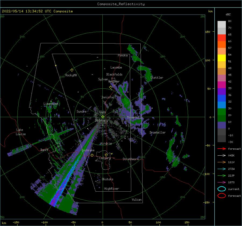Click the Didsbury city label
The width and height of the screenshot is (242, 226).
click(x=101, y=120)
